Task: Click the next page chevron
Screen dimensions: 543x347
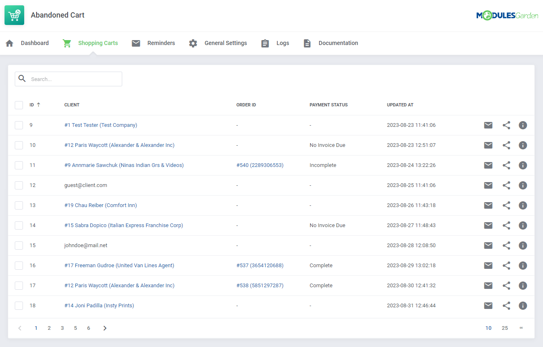Action: (105, 328)
